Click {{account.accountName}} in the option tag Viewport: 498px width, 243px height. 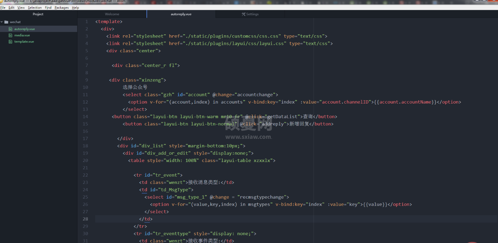point(405,102)
